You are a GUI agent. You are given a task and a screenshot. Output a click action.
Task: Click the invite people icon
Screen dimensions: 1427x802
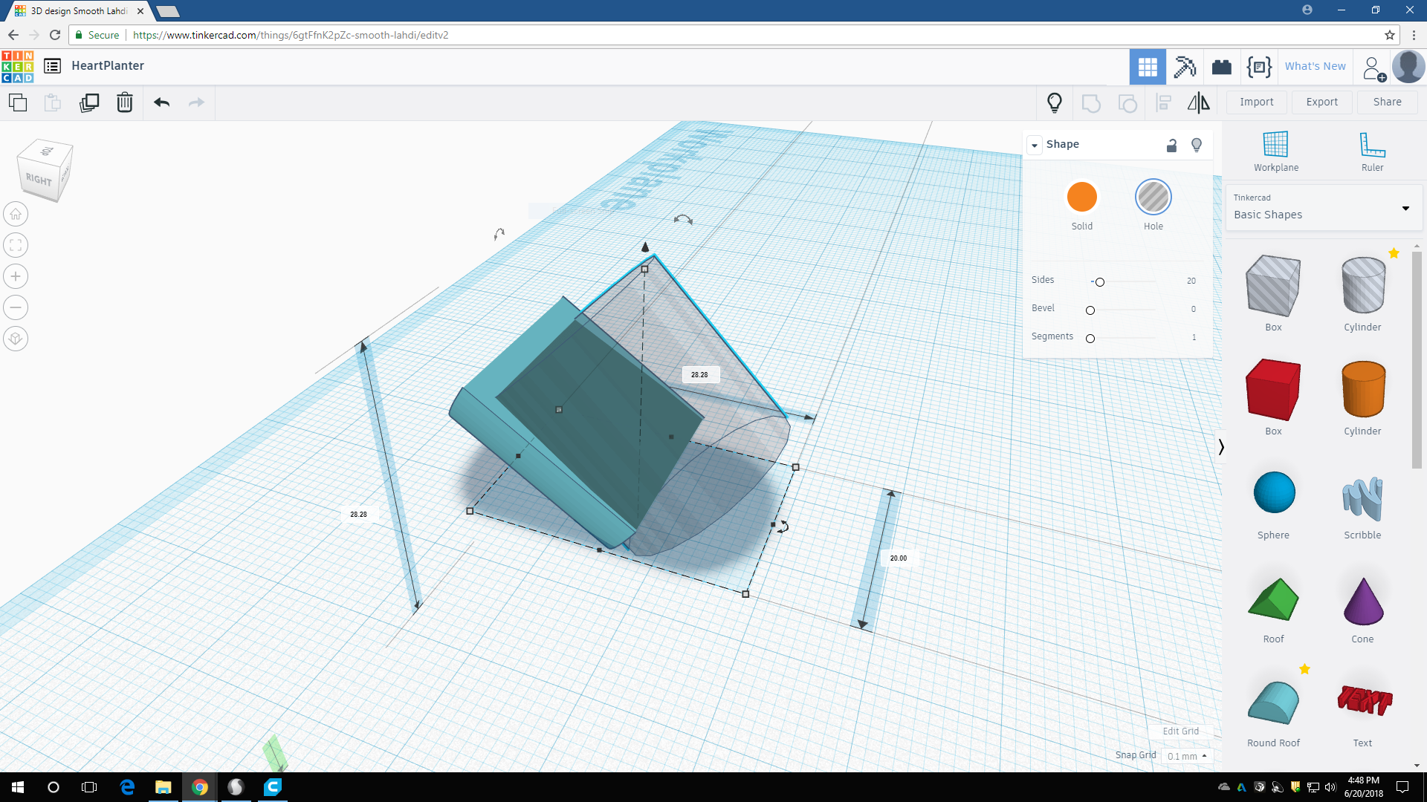click(x=1374, y=68)
